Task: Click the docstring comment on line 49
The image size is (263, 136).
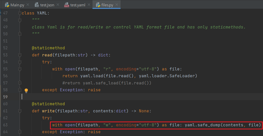Action: pos(139,27)
